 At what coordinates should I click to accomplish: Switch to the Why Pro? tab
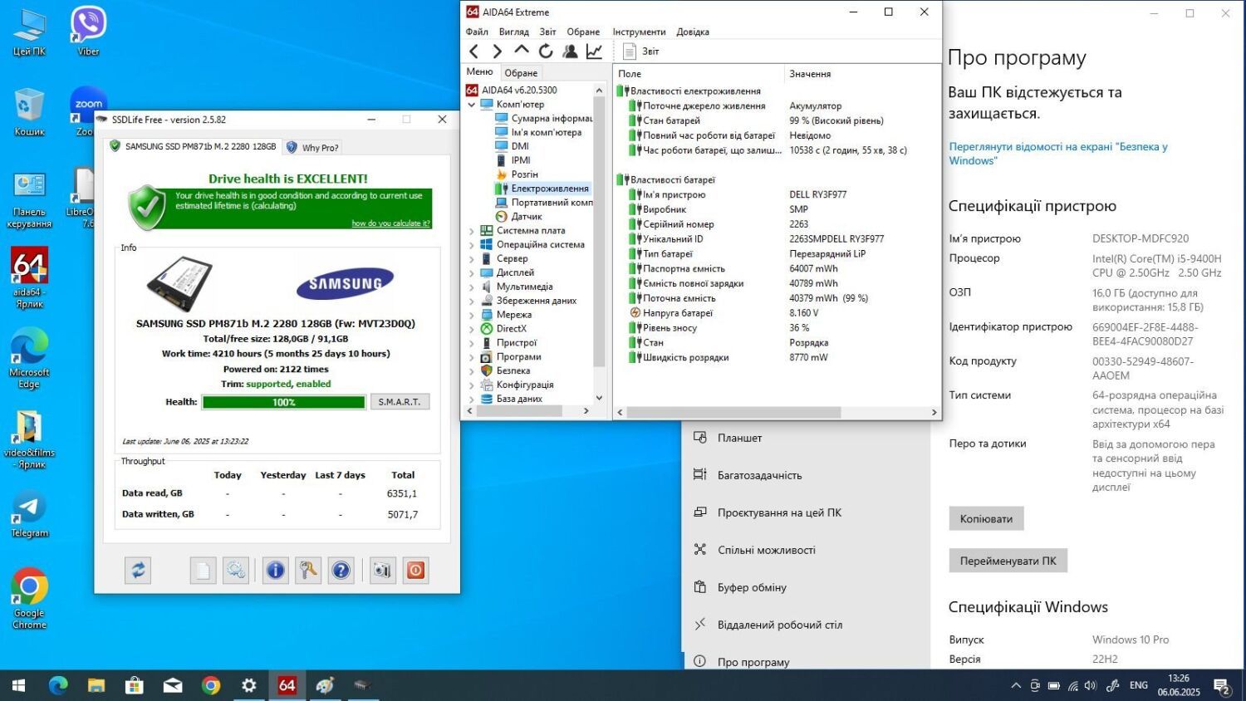point(313,147)
